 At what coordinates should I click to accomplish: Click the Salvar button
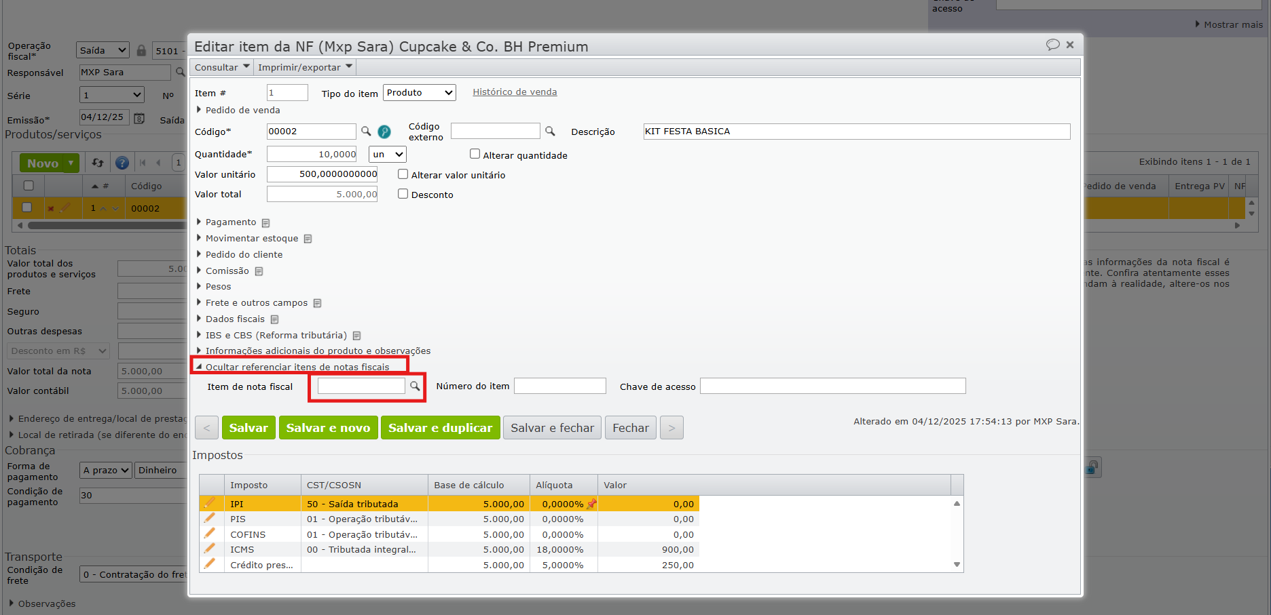tap(248, 428)
